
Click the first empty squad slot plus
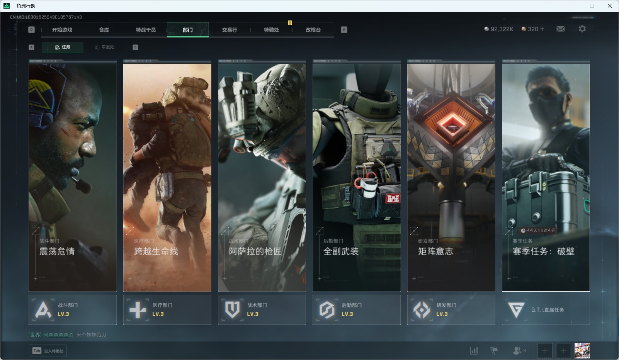(x=545, y=351)
